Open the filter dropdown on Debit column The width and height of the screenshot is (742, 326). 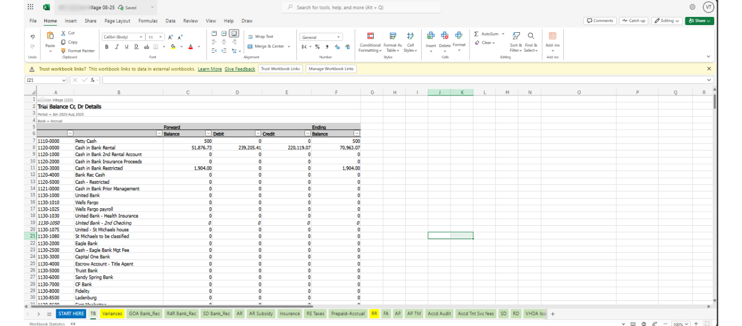pos(258,134)
